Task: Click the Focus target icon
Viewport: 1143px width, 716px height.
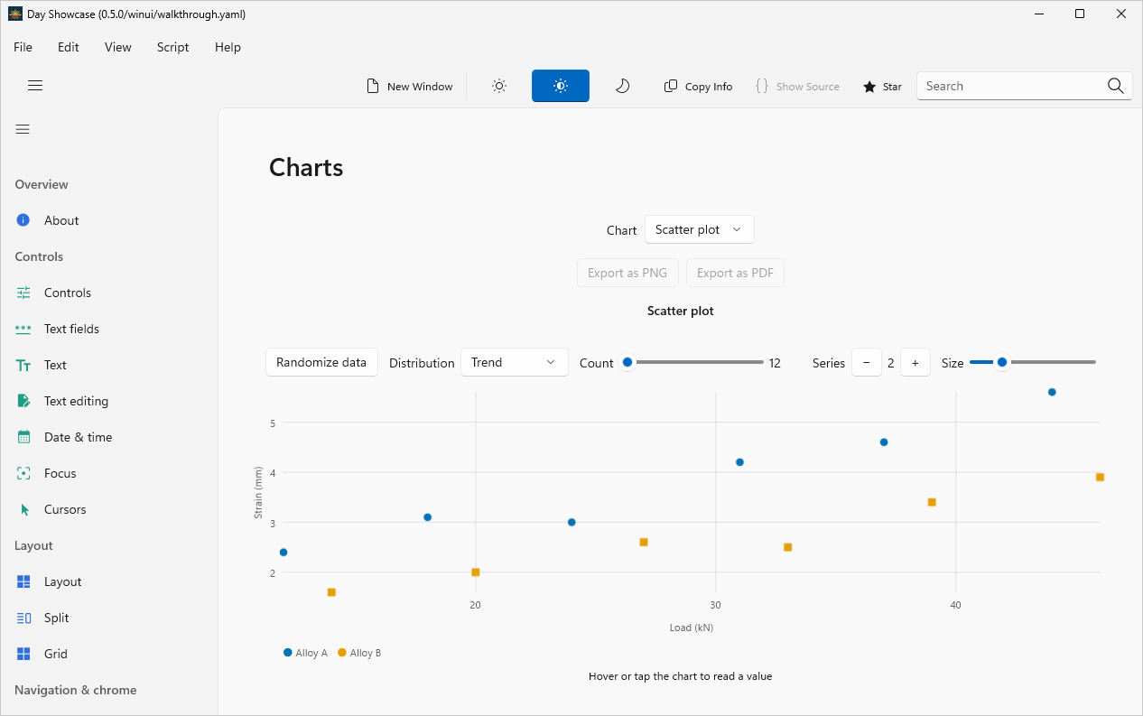Action: pyautogui.click(x=23, y=473)
